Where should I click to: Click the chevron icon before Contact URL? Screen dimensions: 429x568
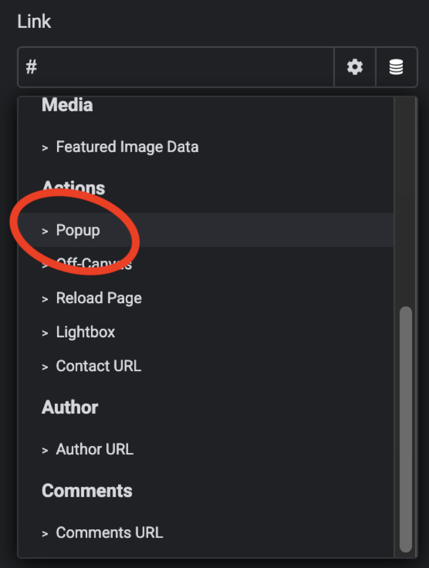click(45, 367)
